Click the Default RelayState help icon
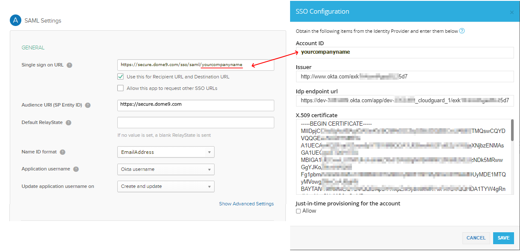This screenshot has height=251, width=520. click(x=68, y=122)
